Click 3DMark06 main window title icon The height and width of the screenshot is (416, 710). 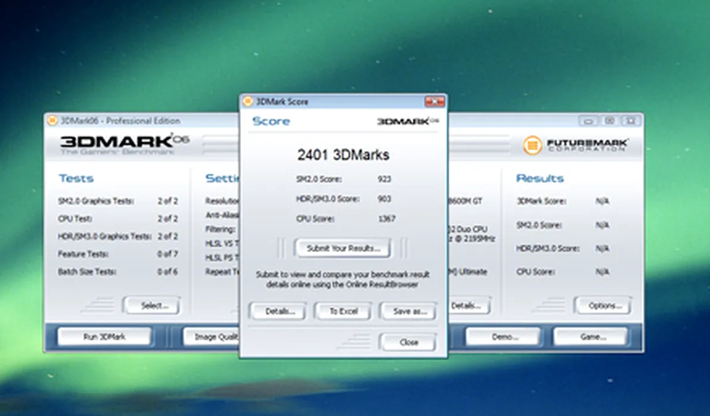pyautogui.click(x=52, y=121)
